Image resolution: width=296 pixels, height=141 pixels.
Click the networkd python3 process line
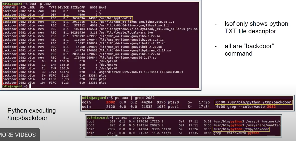183,121
